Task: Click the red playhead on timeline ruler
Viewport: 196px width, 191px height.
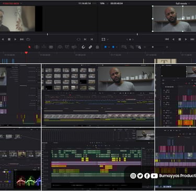Action: pyautogui.click(x=26, y=53)
